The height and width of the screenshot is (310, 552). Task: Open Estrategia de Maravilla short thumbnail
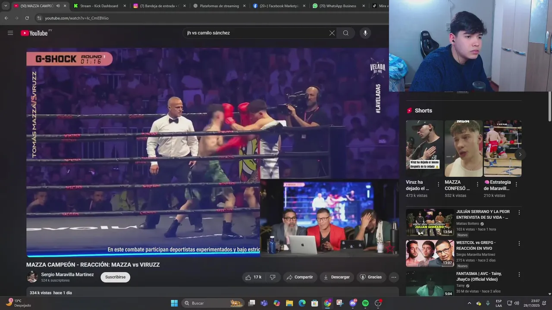point(502,149)
